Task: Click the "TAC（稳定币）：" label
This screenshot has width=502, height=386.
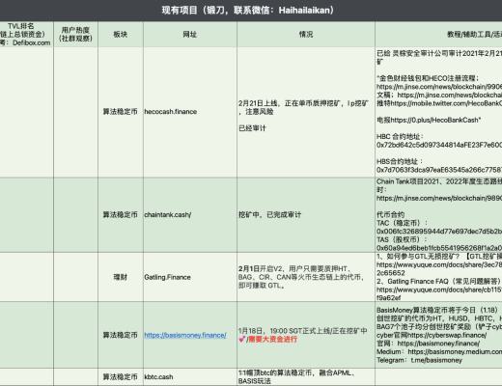Action: tap(403, 223)
